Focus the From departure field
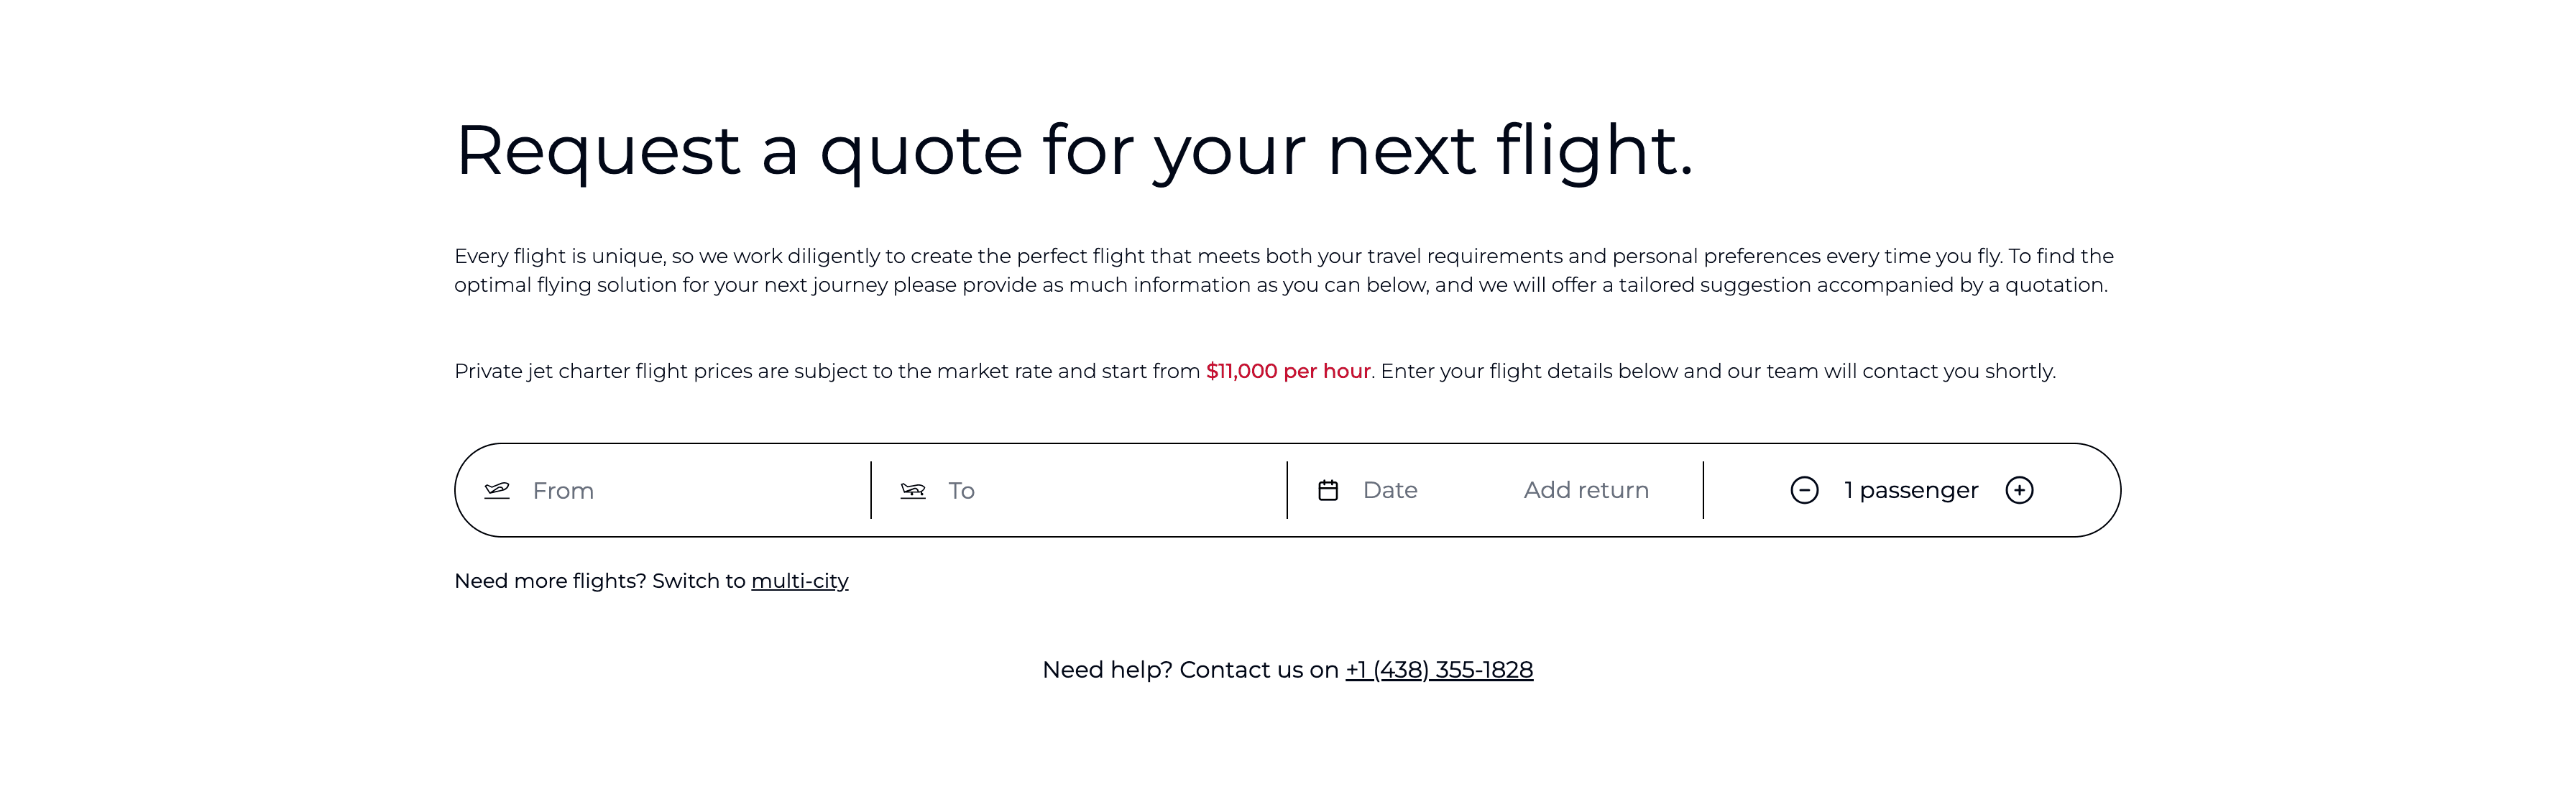 point(690,490)
